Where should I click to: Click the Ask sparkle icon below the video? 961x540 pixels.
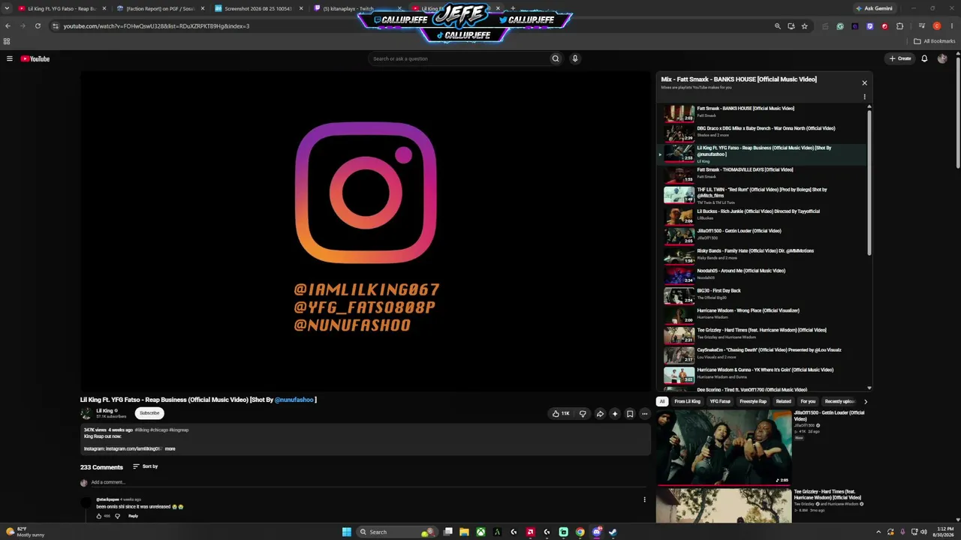615,413
